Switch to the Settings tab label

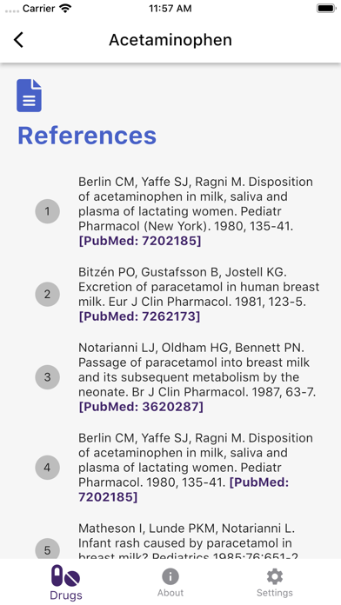[275, 593]
